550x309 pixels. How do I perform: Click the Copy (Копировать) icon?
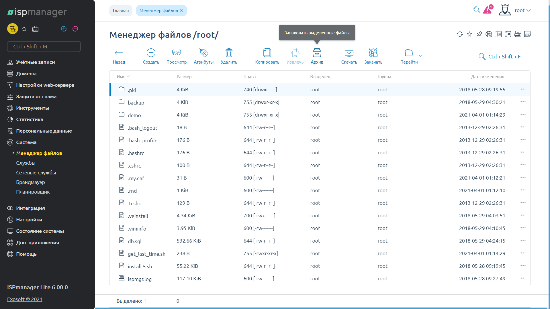point(267,53)
